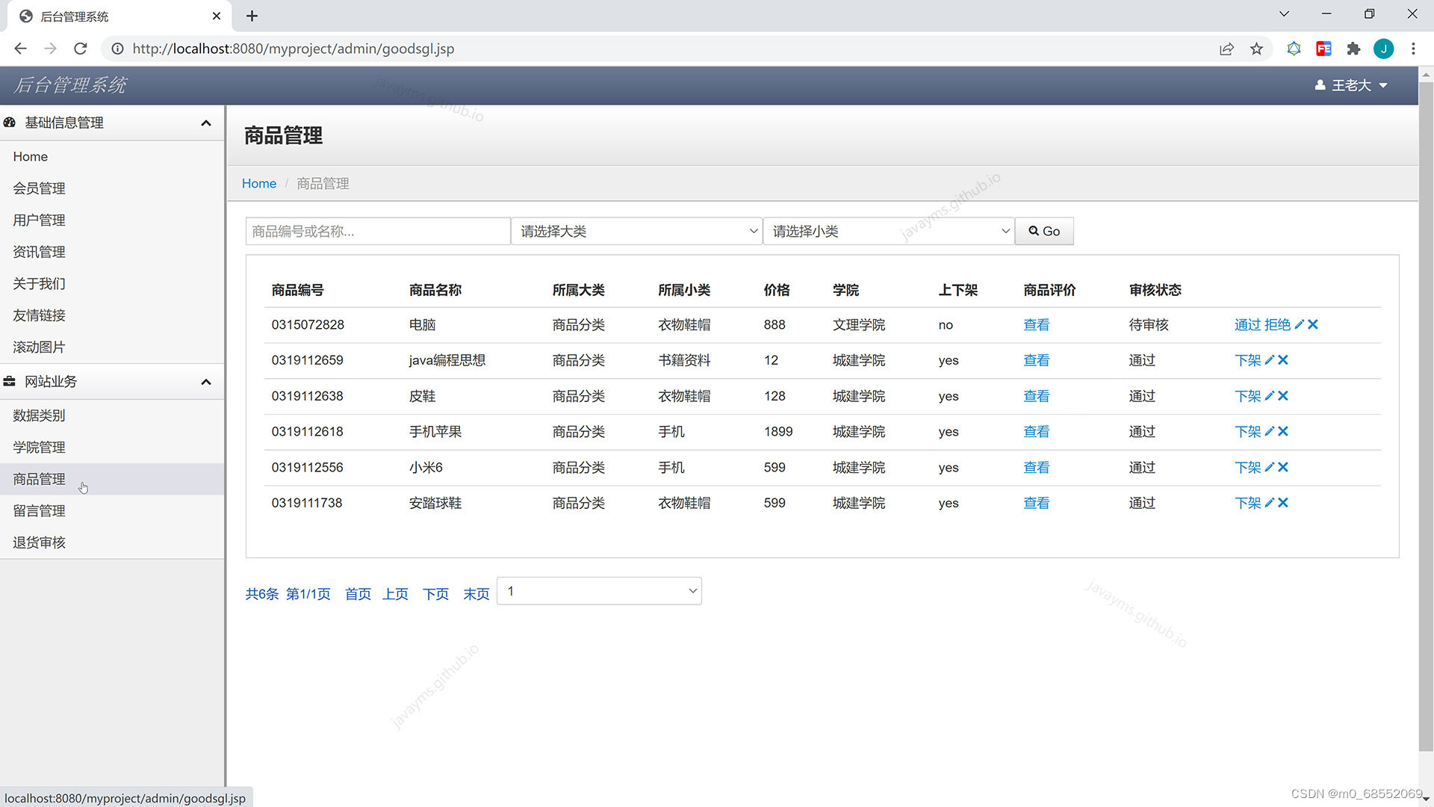Viewport: 1434px width, 807px height.
Task: Click the red FE extension icon
Action: pos(1323,49)
